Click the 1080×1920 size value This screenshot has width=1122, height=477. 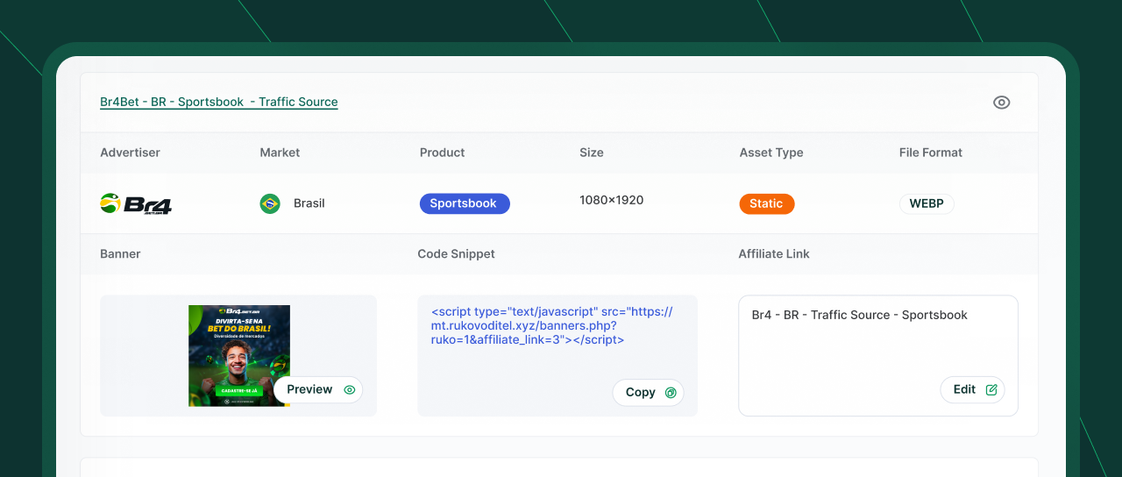pos(612,200)
